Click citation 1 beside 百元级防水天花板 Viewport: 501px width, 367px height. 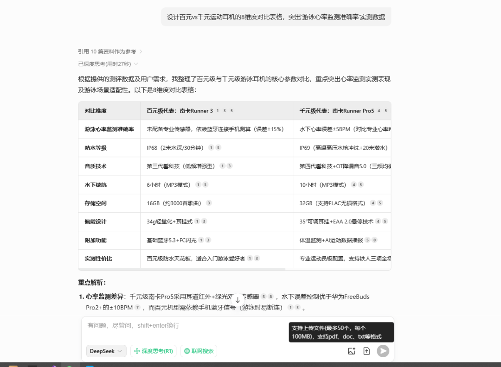pos(250,258)
